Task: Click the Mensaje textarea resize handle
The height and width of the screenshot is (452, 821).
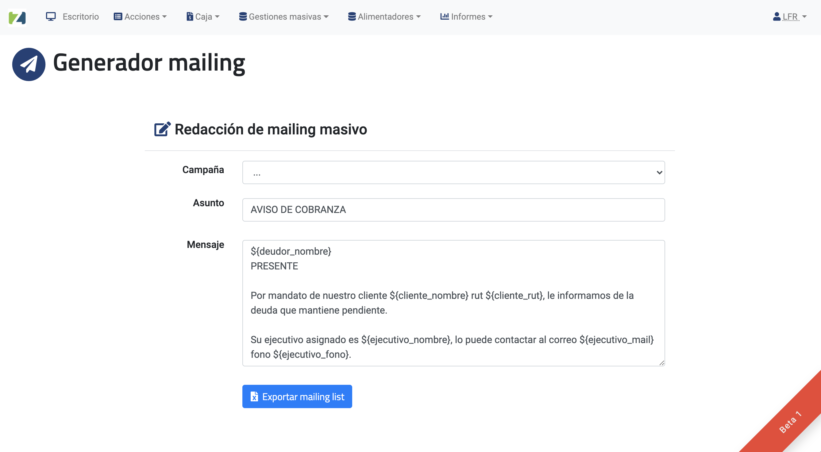Action: [662, 363]
